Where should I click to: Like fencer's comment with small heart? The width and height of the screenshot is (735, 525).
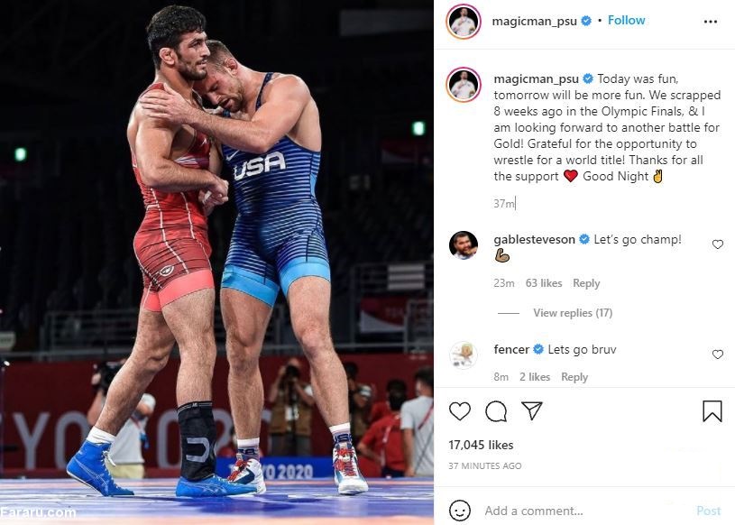718,355
